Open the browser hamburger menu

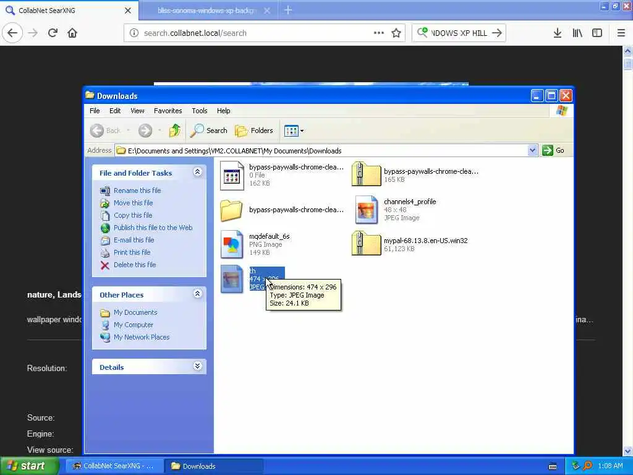pyautogui.click(x=621, y=33)
